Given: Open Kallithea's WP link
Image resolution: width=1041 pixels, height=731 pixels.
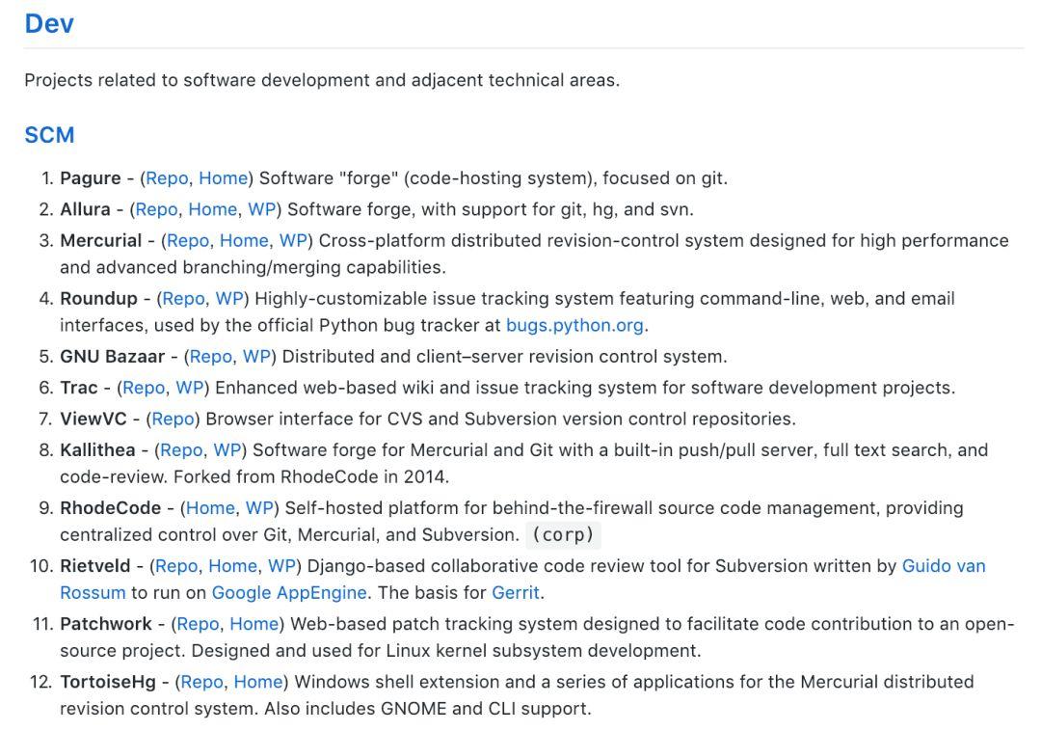Looking at the screenshot, I should tap(227, 449).
